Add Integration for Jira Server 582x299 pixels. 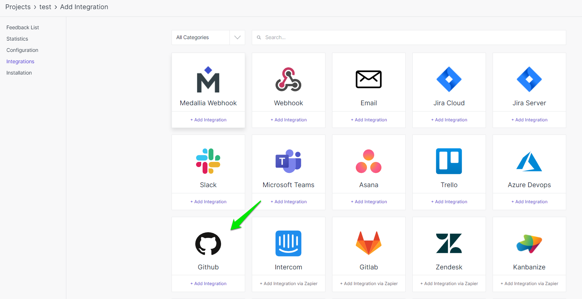point(529,120)
